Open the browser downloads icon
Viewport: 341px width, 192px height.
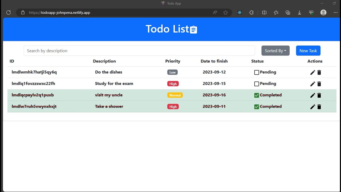click(x=299, y=13)
